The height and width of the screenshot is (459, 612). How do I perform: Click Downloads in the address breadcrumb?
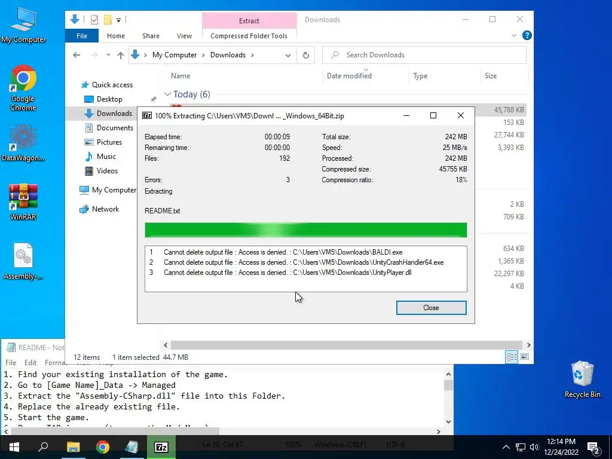click(x=228, y=55)
